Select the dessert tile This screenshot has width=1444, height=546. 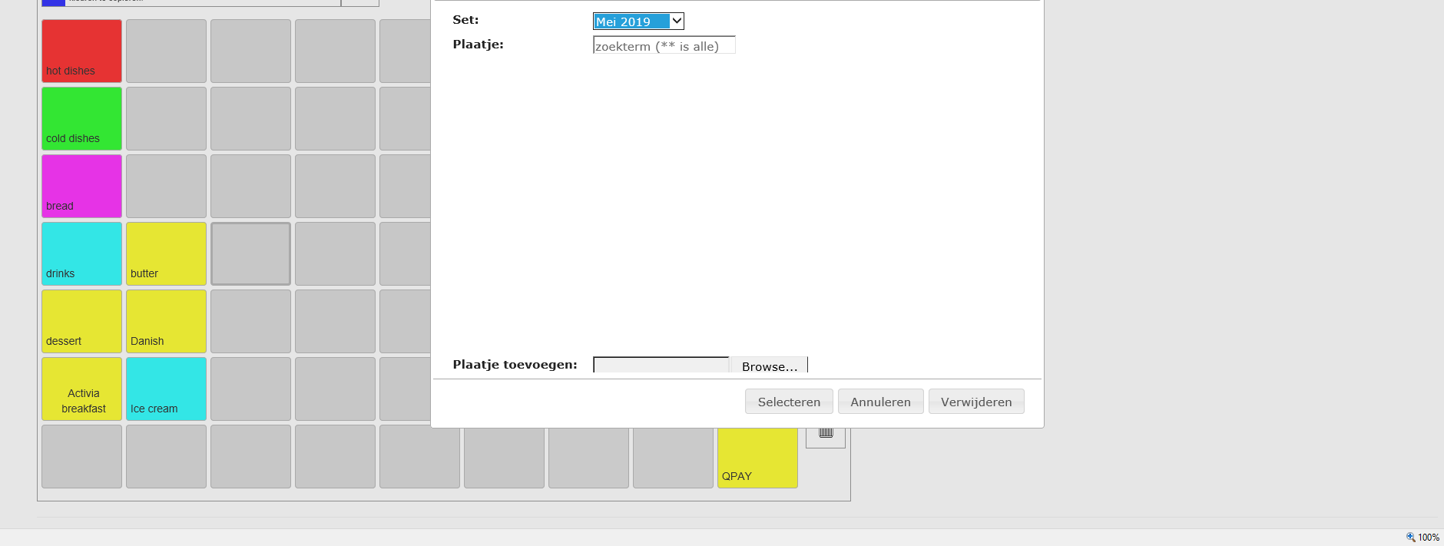click(81, 321)
